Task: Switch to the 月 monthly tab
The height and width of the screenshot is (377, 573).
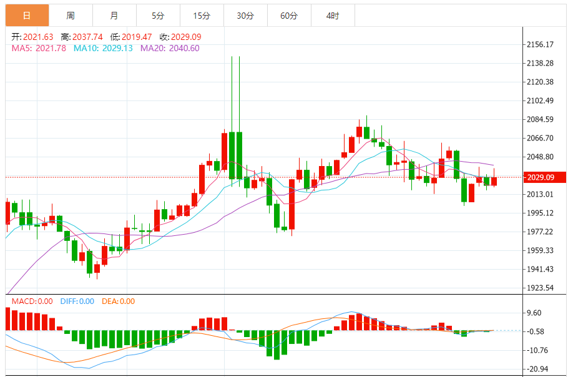Action: [114, 16]
